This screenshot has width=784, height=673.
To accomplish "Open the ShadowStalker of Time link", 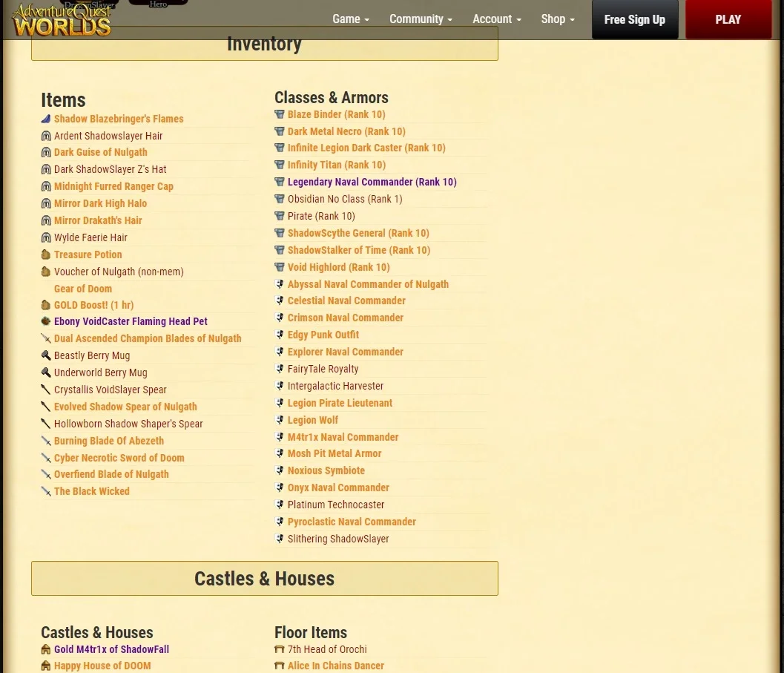I will point(359,250).
